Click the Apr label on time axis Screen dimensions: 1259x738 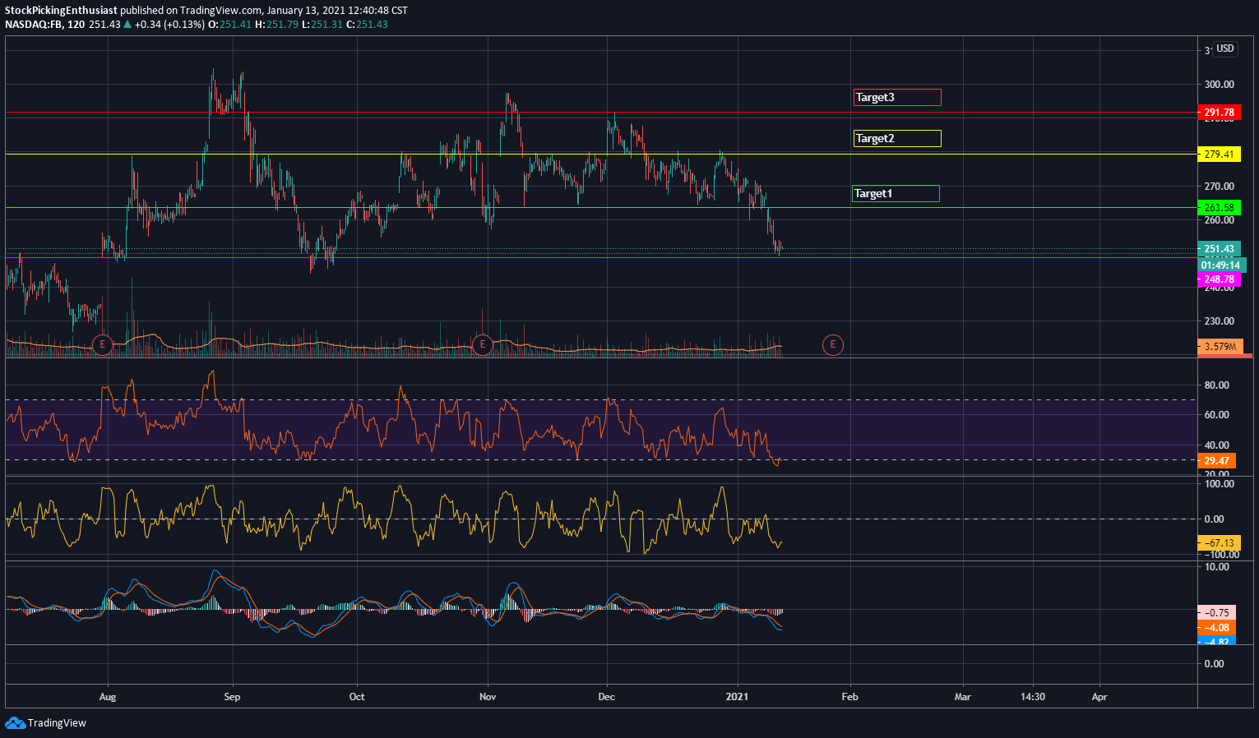pyautogui.click(x=1099, y=697)
